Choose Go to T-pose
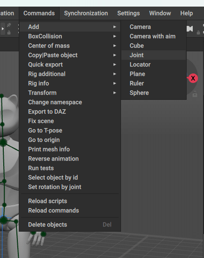The width and height of the screenshot is (204, 258). 70,130
